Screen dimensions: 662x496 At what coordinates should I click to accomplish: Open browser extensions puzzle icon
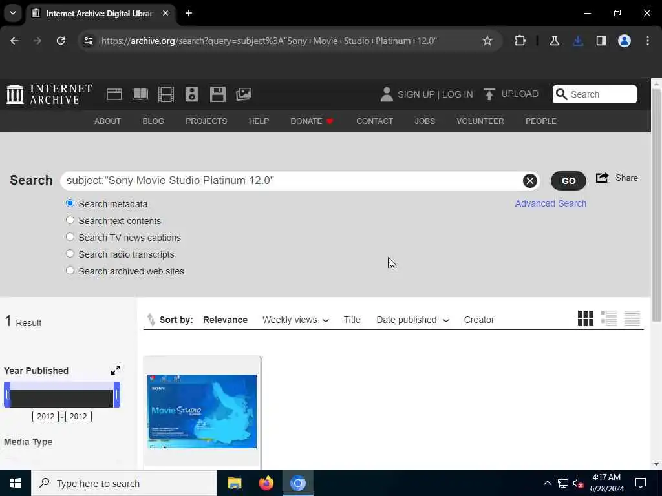(x=520, y=41)
